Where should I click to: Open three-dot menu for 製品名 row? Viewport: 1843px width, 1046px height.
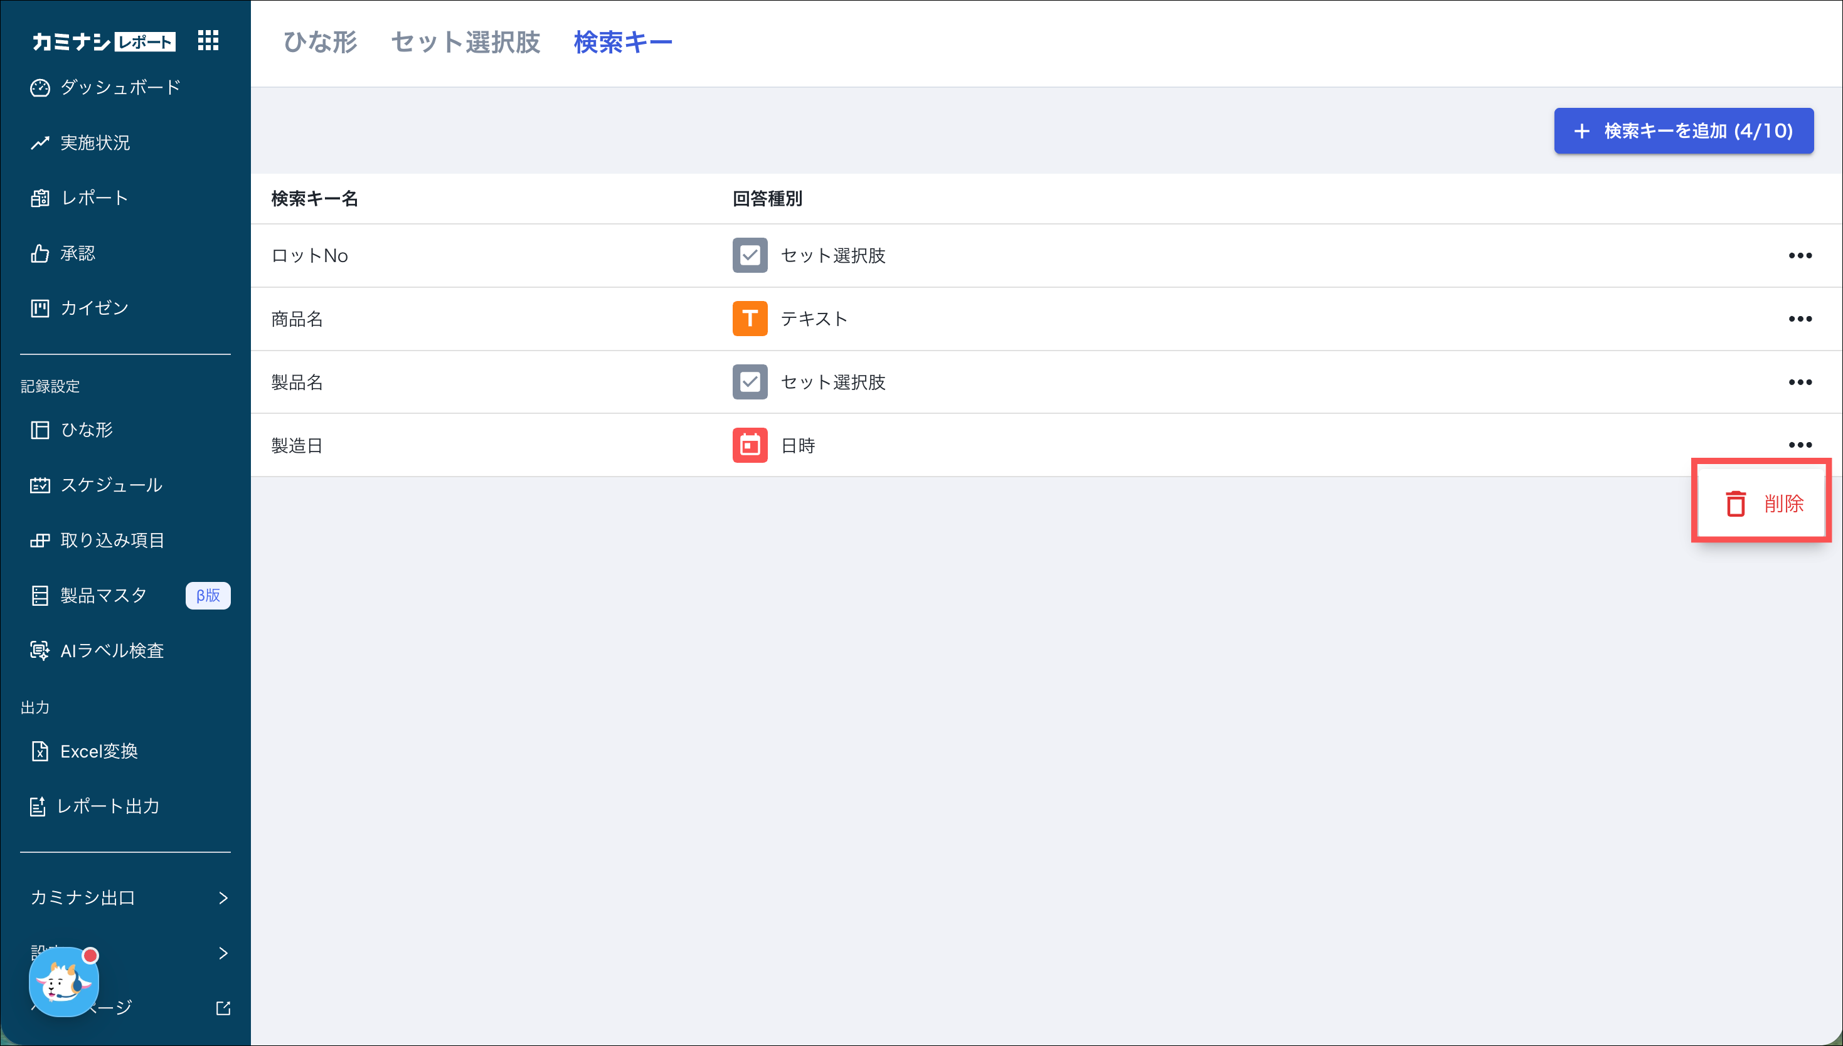1799,382
